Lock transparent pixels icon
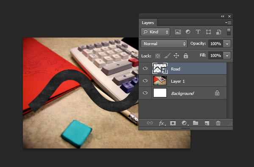This screenshot has height=167, width=254. (x=157, y=56)
